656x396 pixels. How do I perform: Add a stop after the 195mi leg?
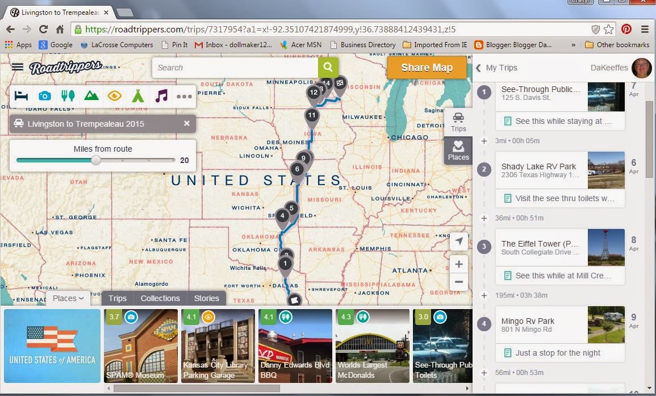click(484, 295)
